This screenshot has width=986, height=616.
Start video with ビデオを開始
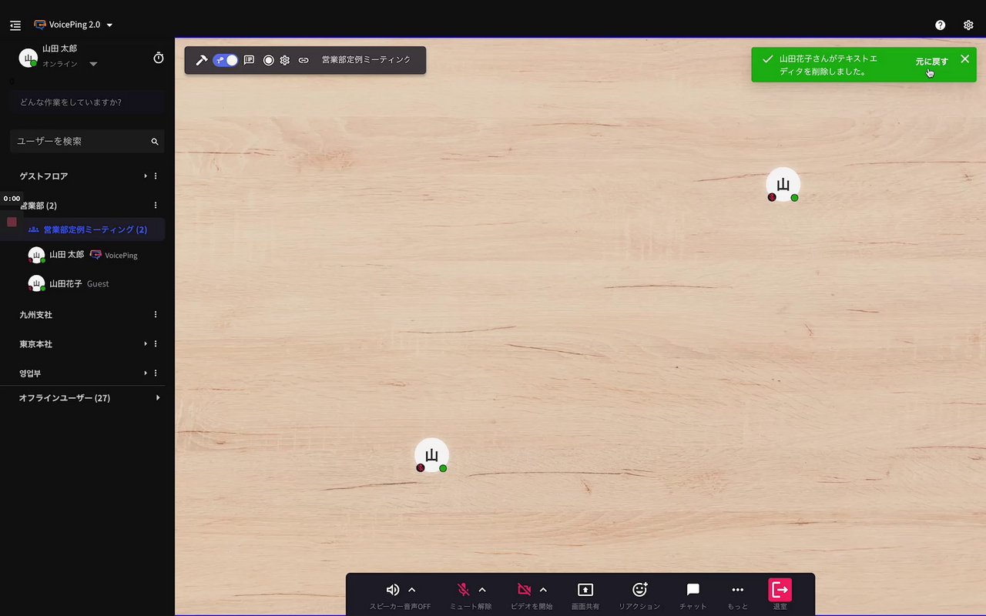coord(525,590)
